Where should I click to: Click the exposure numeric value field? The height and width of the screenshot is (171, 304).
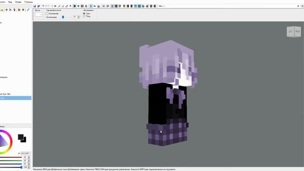tap(75, 17)
